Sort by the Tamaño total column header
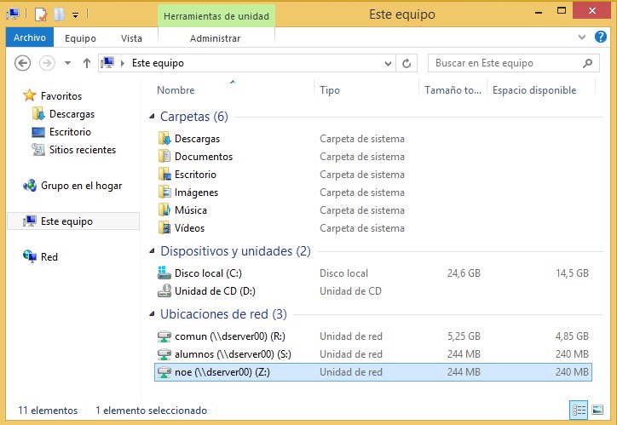 click(453, 90)
